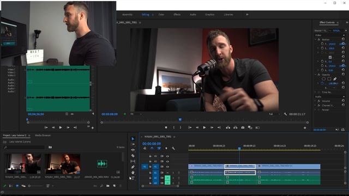Viewport: 349px width, 196px height.
Task: Expand the Time Remapping effect
Action: point(315,92)
